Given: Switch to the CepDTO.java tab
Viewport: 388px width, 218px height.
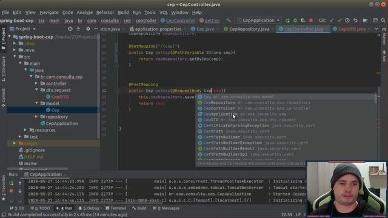Looking at the screenshot, I should pos(352,29).
